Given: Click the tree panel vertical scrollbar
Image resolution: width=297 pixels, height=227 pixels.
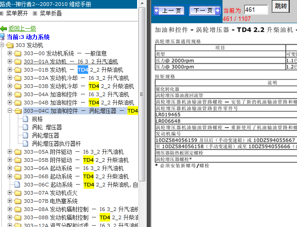Looking at the screenshot, I should click(142, 94).
